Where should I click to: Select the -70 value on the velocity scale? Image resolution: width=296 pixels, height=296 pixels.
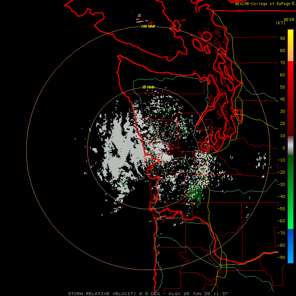click(281, 233)
